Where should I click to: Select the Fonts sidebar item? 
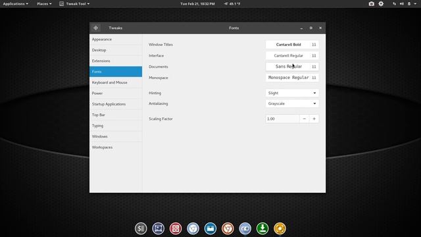(x=116, y=72)
